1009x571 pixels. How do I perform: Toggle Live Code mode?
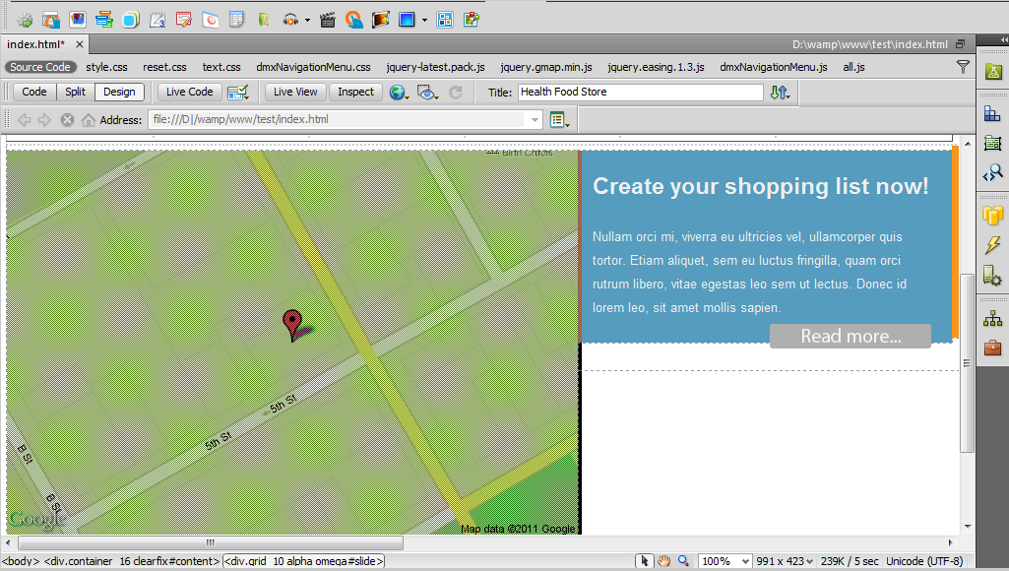click(x=190, y=93)
